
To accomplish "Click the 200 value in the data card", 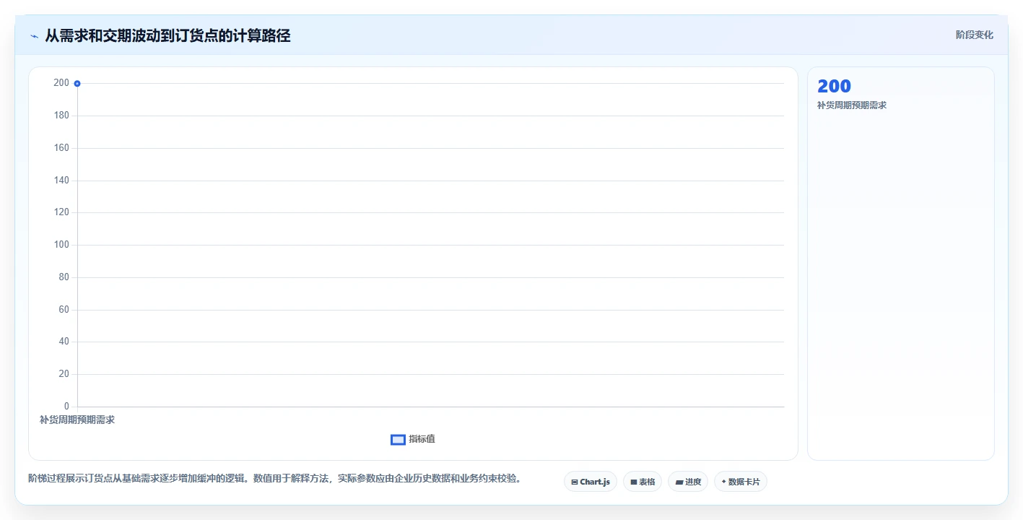I will pos(834,86).
